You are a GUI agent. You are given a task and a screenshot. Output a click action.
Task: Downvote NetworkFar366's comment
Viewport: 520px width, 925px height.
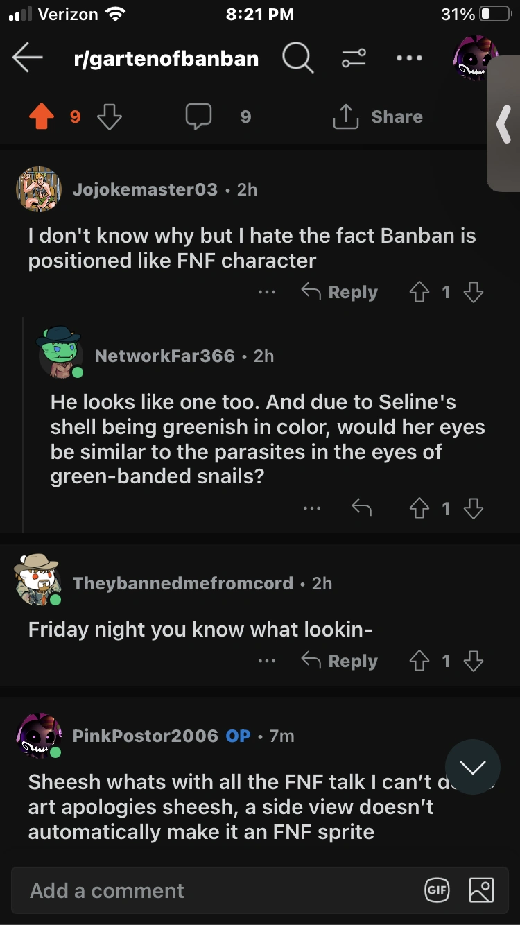click(473, 509)
